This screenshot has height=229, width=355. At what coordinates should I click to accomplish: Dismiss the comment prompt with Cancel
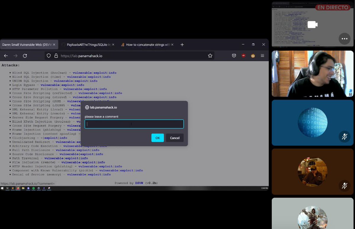click(175, 138)
